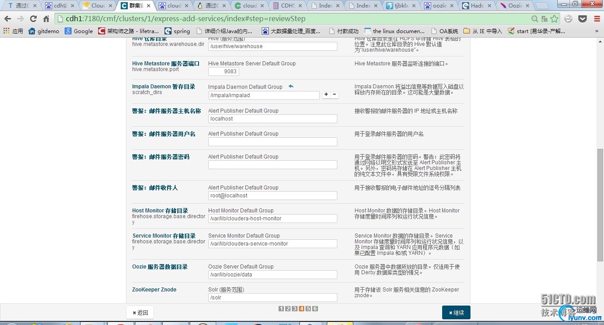Screen dimensions: 604x325
Task: Add another Impala scratch directory with plus
Action: [x=326, y=94]
